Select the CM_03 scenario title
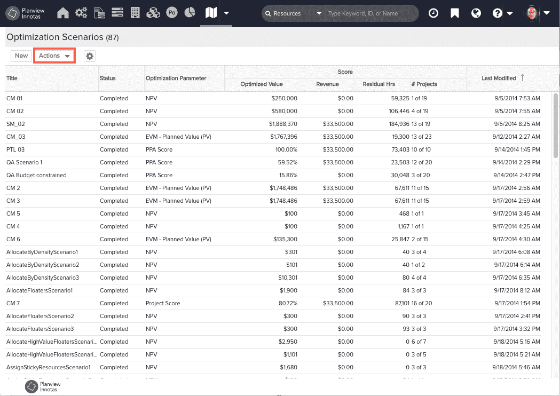 point(15,137)
